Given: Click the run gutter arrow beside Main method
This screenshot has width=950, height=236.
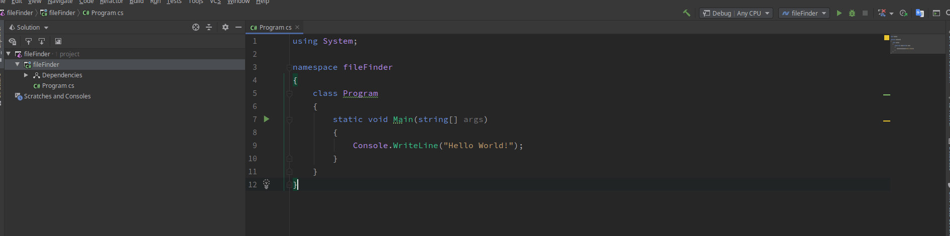Looking at the screenshot, I should click(x=267, y=119).
